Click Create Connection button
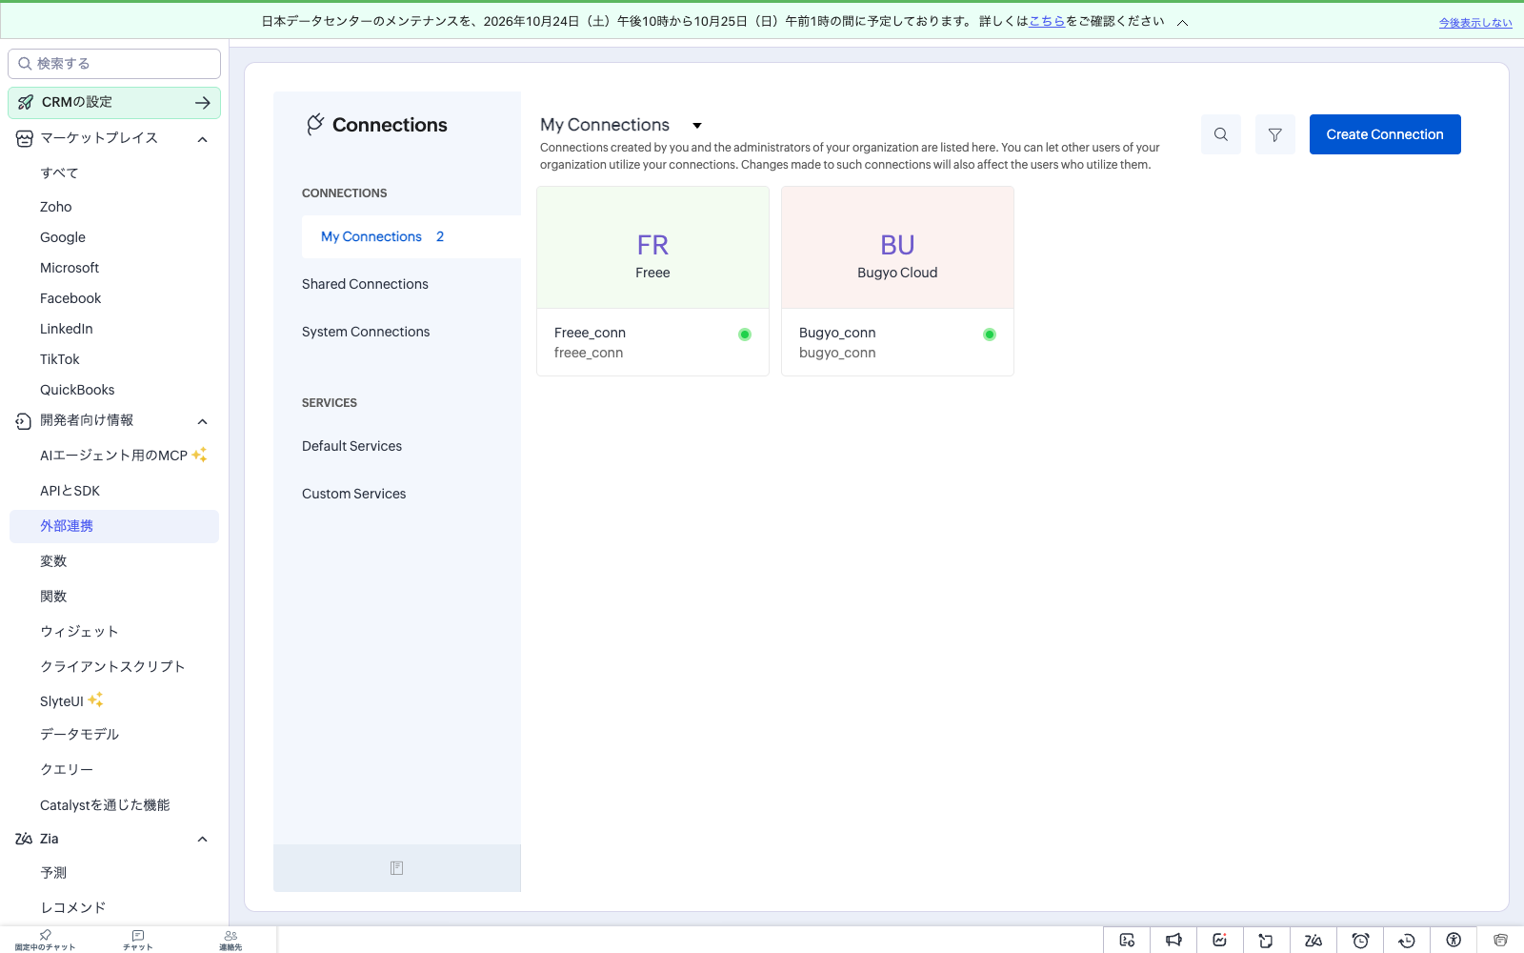The height and width of the screenshot is (953, 1524). pyautogui.click(x=1385, y=134)
